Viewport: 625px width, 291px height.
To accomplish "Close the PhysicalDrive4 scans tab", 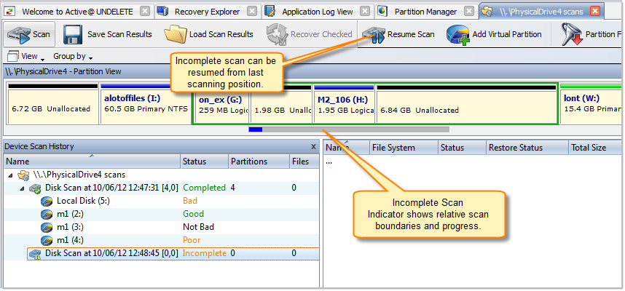I will [595, 12].
